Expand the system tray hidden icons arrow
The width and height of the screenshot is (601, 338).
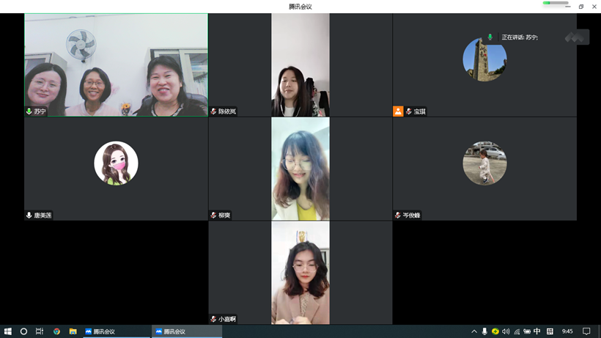[x=474, y=331]
